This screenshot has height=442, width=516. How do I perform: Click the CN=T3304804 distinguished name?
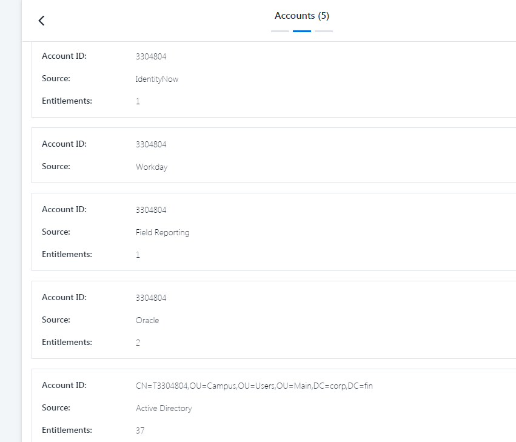tap(254, 386)
